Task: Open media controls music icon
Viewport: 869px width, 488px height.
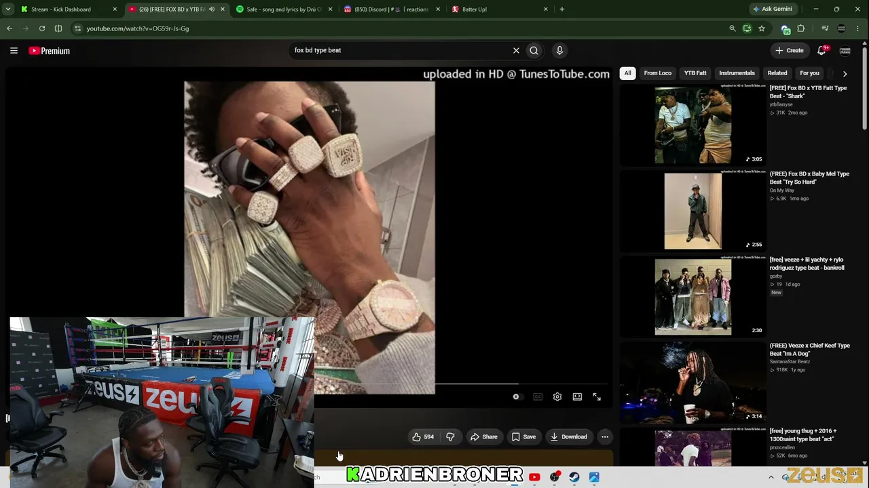Action: click(825, 28)
